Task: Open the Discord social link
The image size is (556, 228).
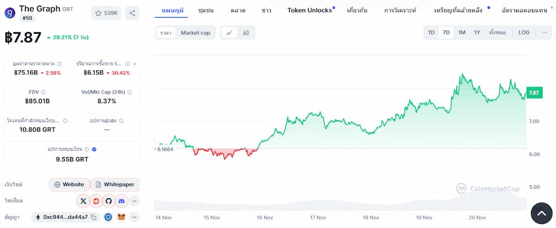Action: tap(122, 201)
